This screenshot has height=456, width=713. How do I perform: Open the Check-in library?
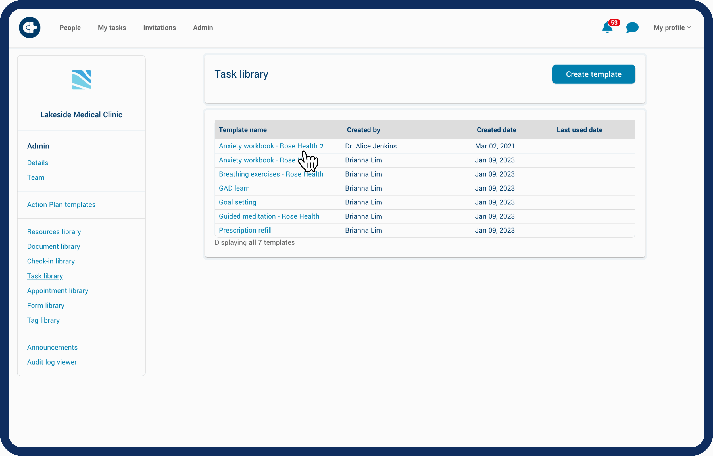[51, 261]
